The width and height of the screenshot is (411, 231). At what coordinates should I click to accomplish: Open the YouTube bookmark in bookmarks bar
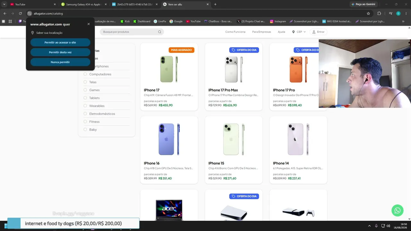193,21
